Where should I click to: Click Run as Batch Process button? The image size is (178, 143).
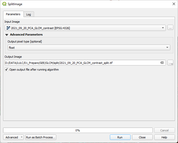[x=41, y=137]
